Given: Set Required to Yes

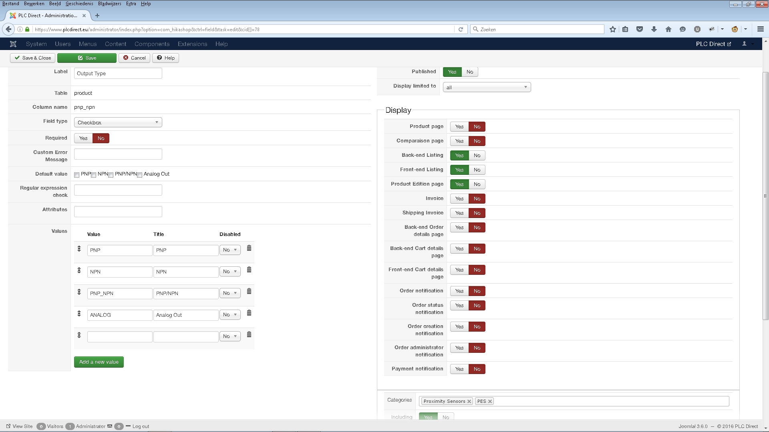Looking at the screenshot, I should point(83,138).
